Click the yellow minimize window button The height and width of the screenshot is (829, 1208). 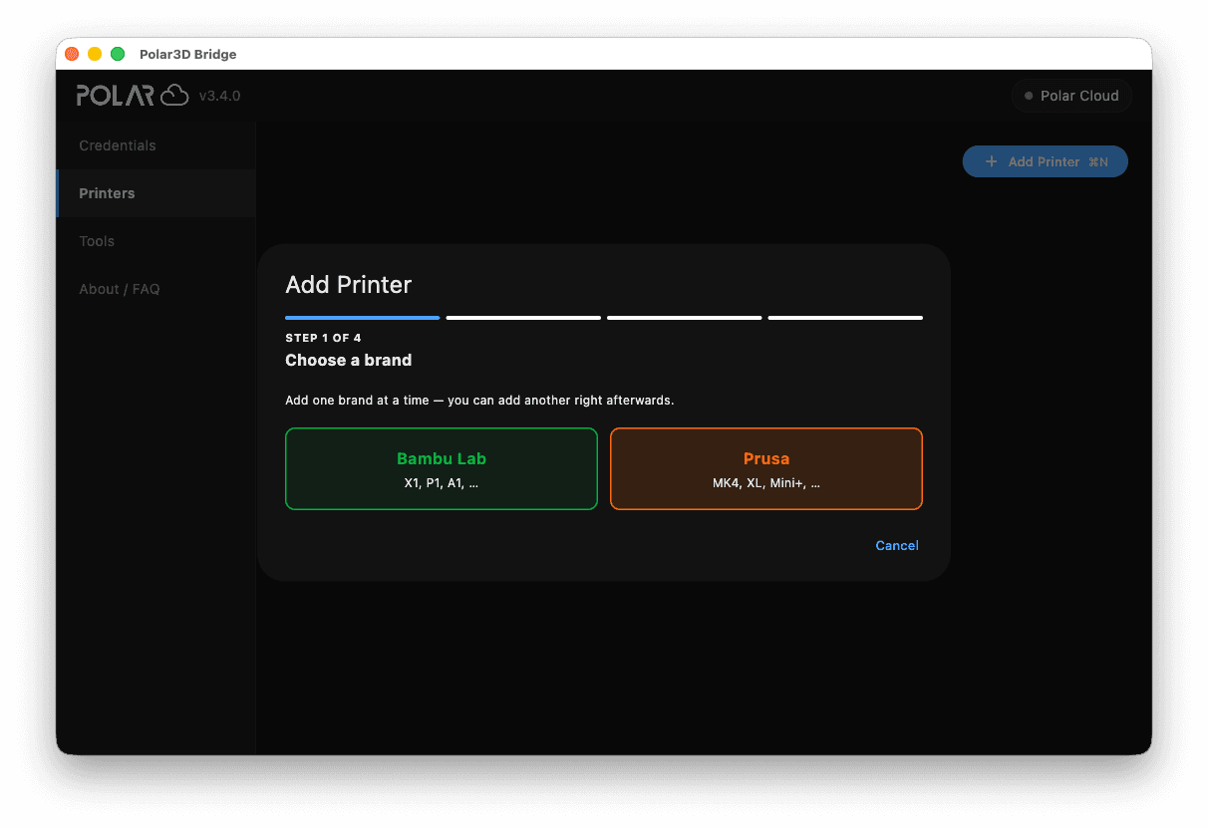click(x=95, y=54)
